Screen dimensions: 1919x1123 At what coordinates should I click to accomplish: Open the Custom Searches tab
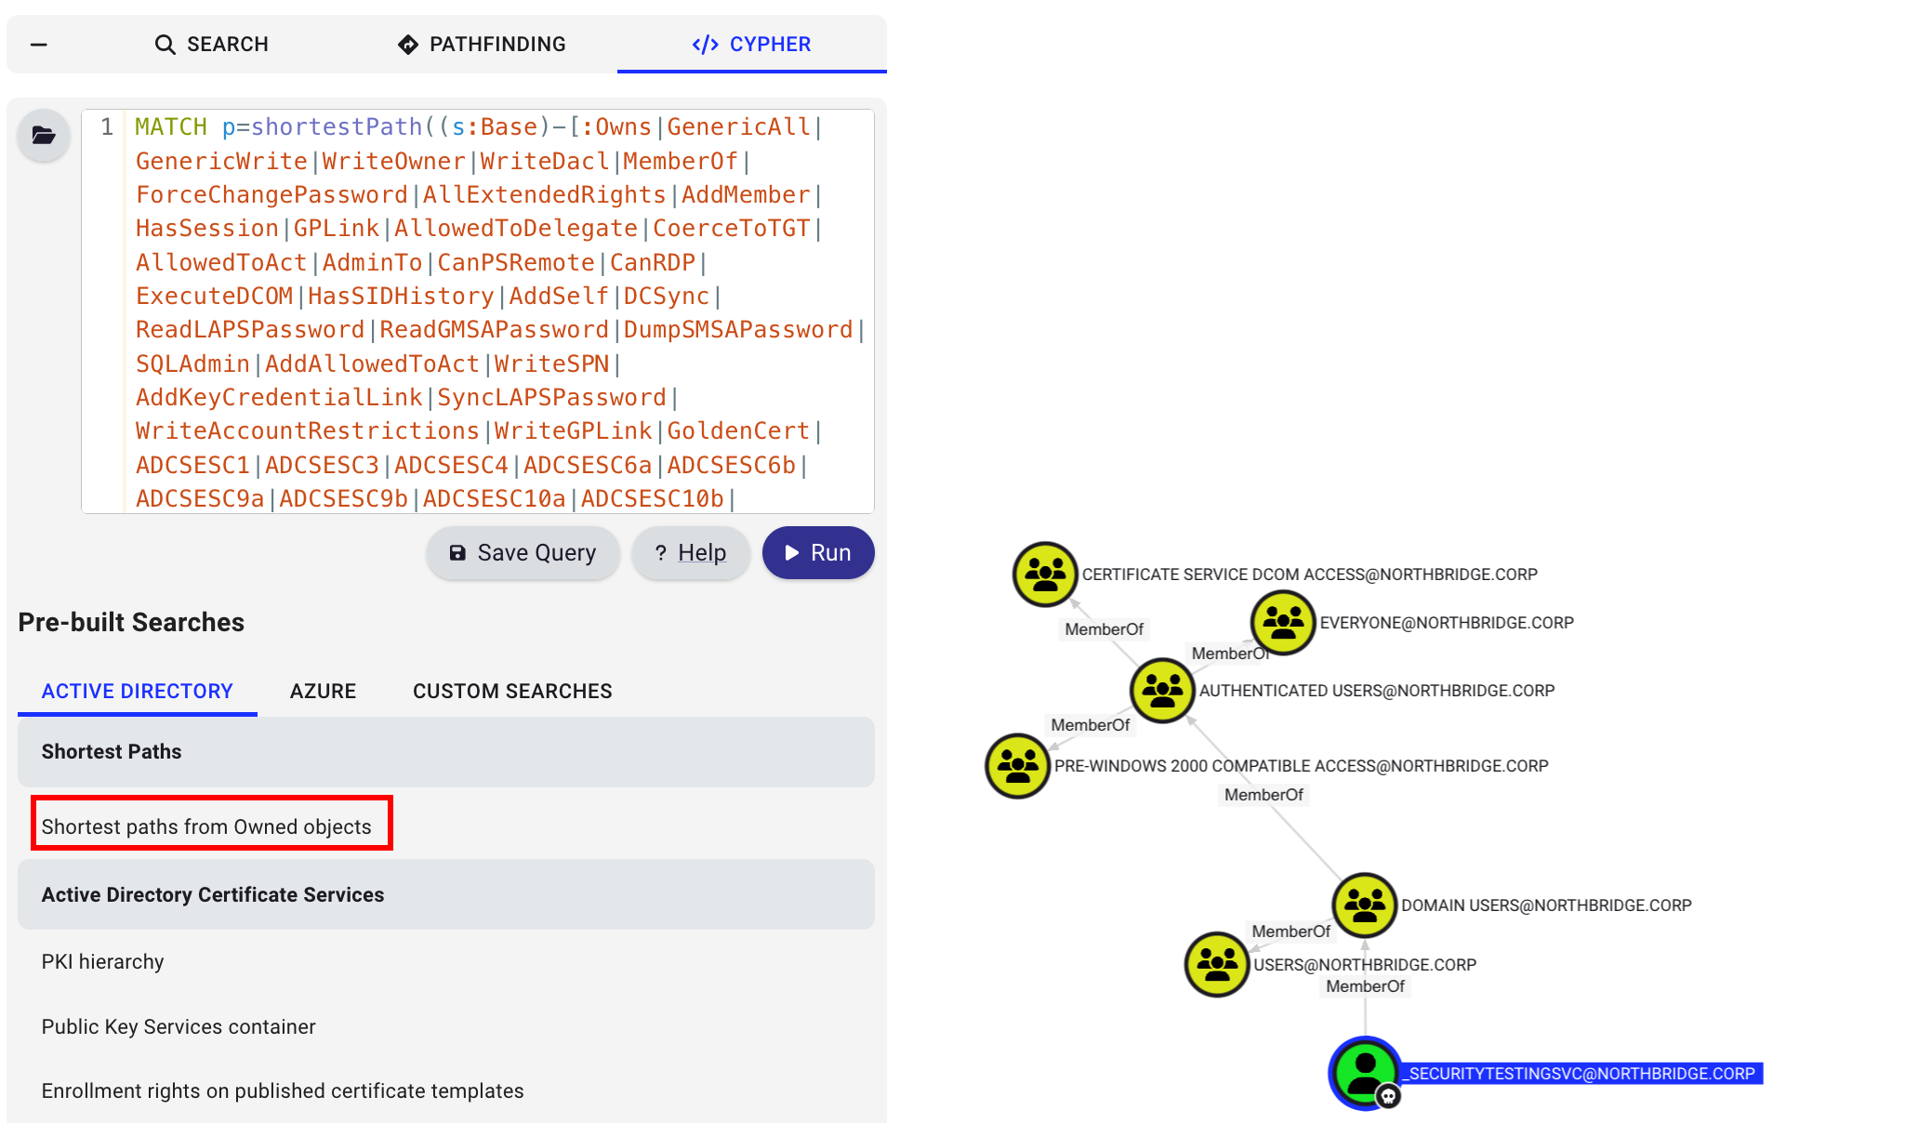point(512,691)
